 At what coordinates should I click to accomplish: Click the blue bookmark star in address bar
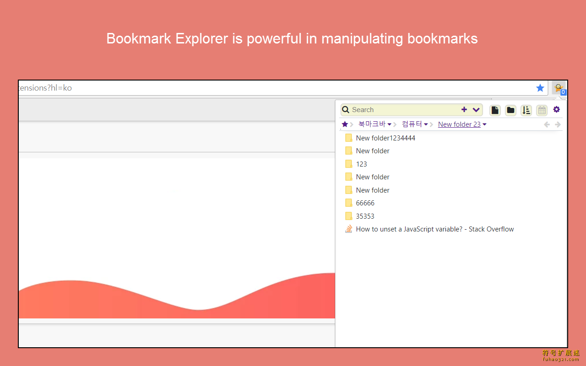pos(540,88)
